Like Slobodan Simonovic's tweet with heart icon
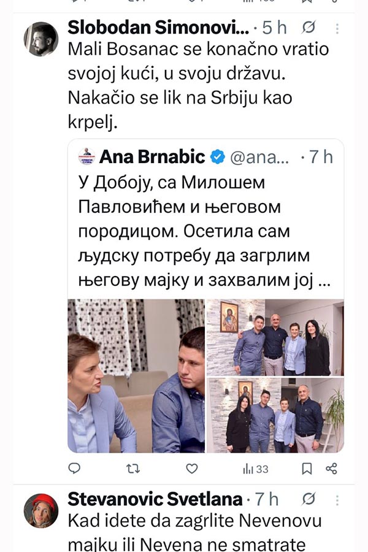The image size is (368, 552). (192, 469)
